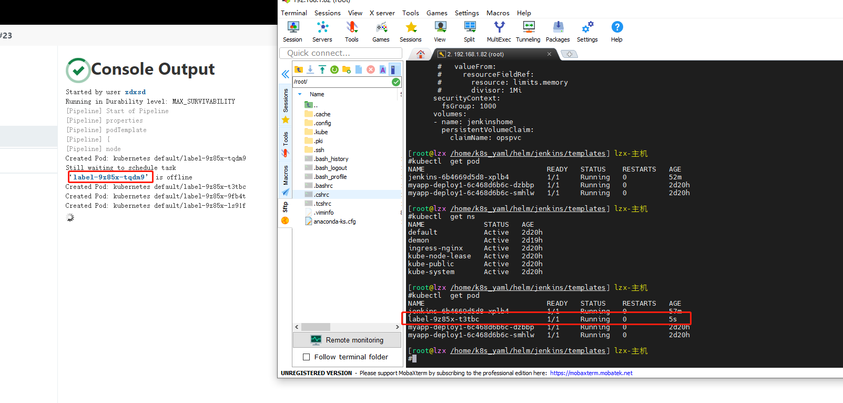
Task: Click the View toolbar icon
Action: pos(440,32)
